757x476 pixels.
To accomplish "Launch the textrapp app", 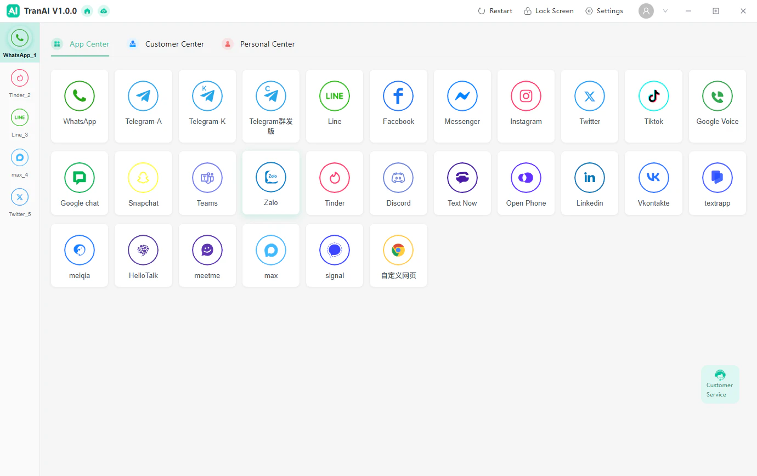I will tap(718, 183).
